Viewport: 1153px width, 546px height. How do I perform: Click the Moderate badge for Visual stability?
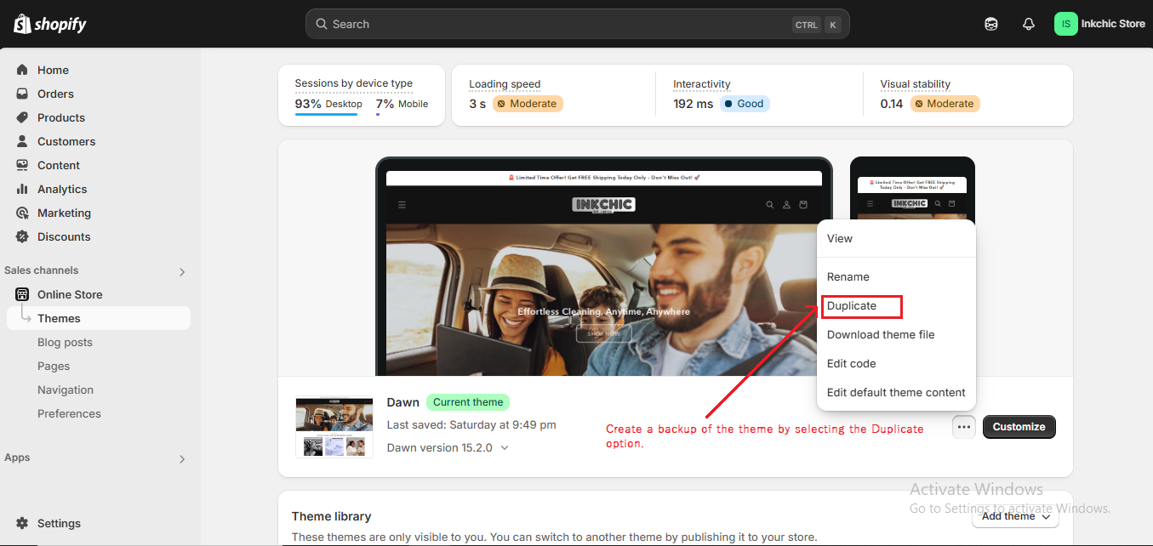tap(945, 104)
